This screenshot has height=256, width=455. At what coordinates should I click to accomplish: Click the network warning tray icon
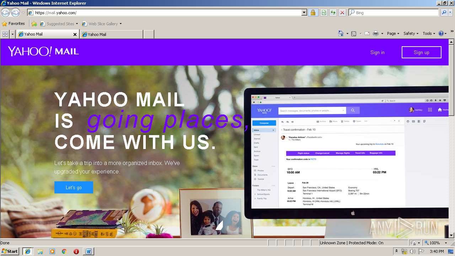click(404, 251)
